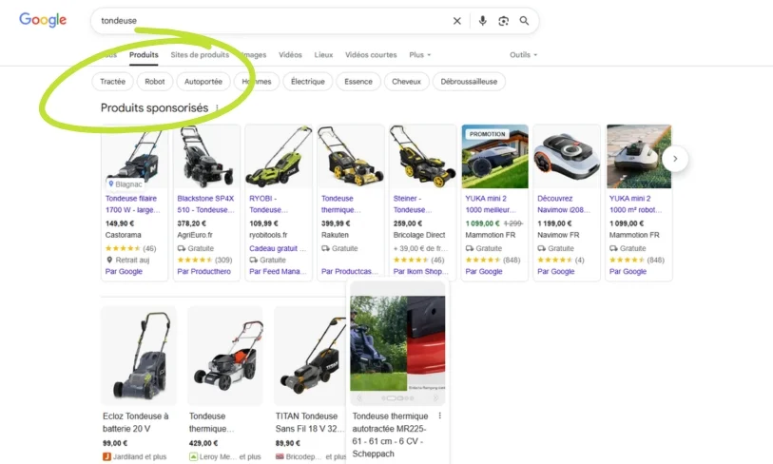Click the 1 199,00 € Navimow price
The height and width of the screenshot is (464, 773).
(554, 223)
